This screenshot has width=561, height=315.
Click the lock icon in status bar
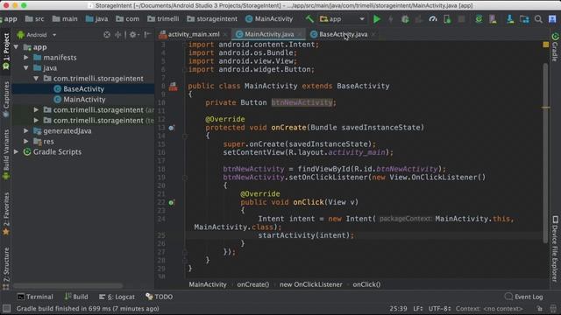point(540,309)
